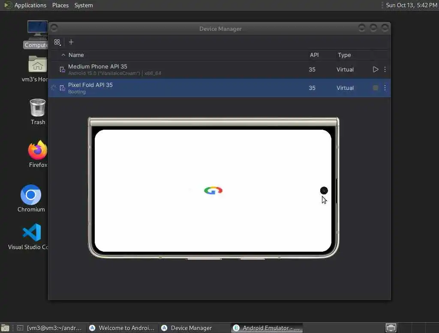Viewport: 439px width, 333px height.
Task: Open the System menu
Action: tap(84, 5)
